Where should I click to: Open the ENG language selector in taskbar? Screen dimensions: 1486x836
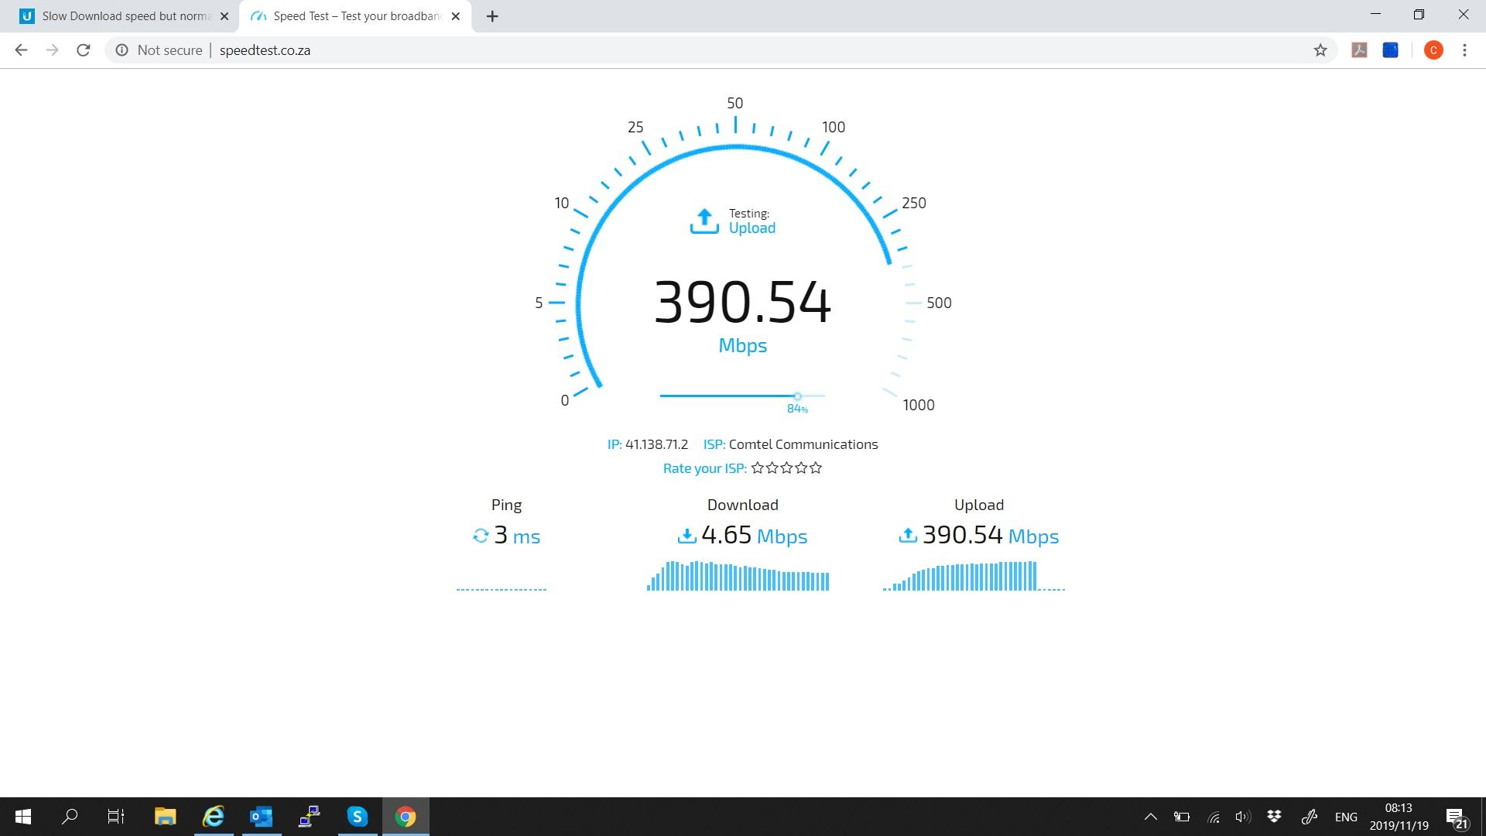point(1346,817)
